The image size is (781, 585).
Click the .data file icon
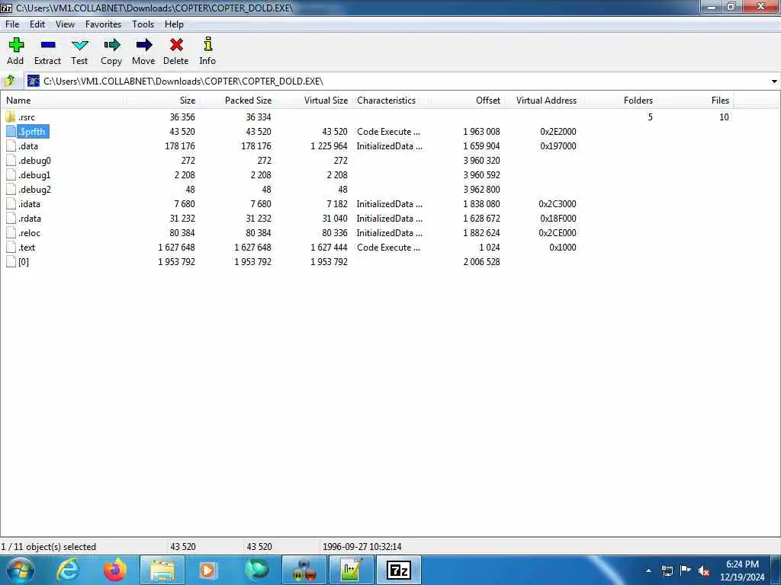11,145
